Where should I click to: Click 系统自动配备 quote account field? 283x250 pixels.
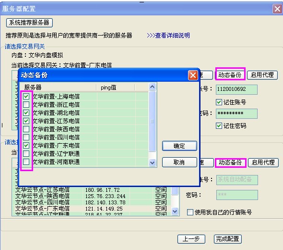tap(237, 180)
